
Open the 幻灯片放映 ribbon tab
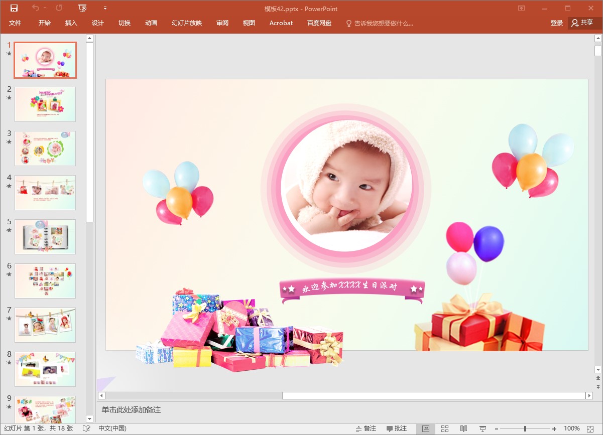tap(187, 23)
